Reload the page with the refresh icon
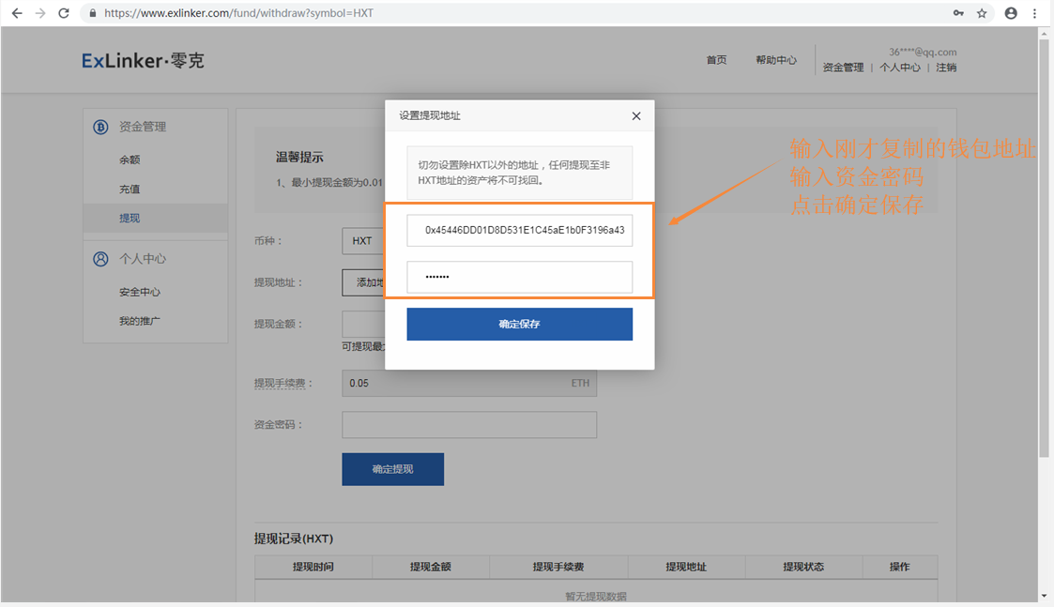Viewport: 1054px width, 607px height. (x=64, y=13)
